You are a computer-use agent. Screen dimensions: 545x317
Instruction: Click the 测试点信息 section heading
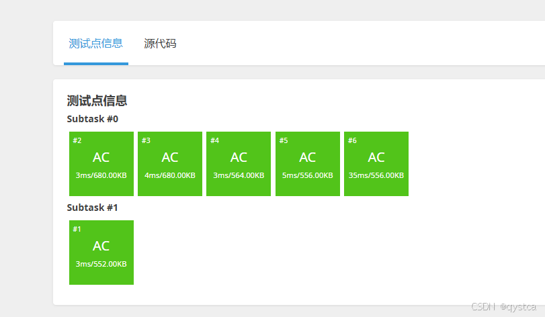97,101
